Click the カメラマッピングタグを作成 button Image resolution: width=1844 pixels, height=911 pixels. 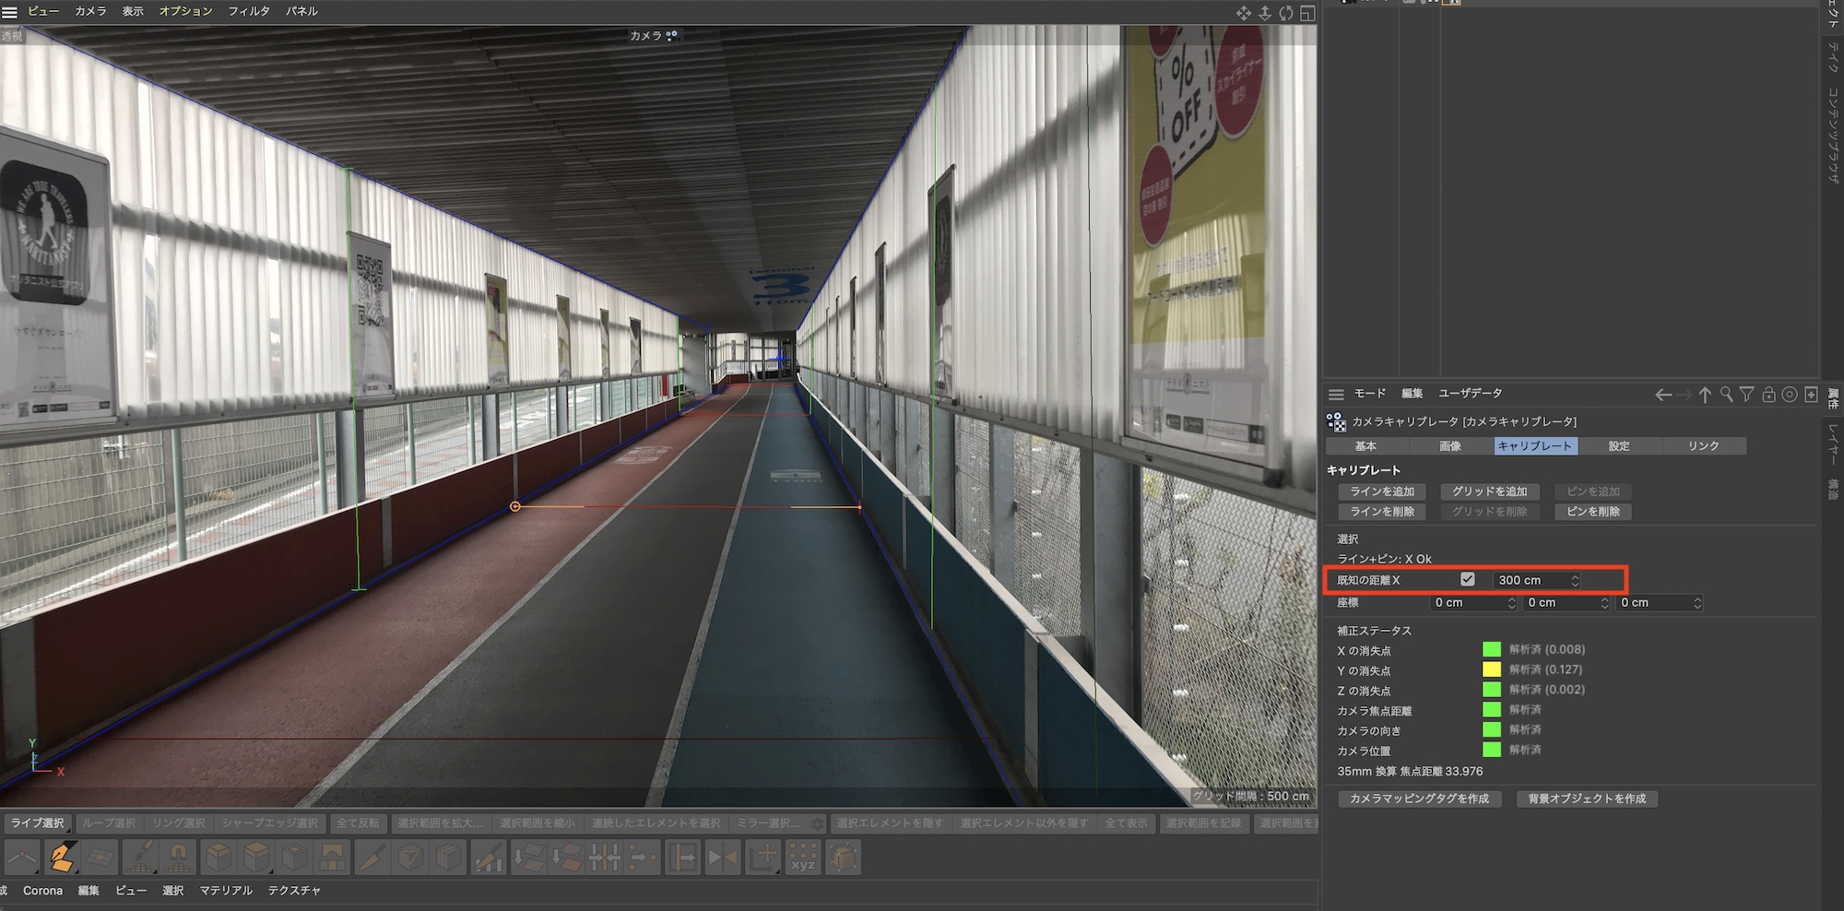[1419, 799]
